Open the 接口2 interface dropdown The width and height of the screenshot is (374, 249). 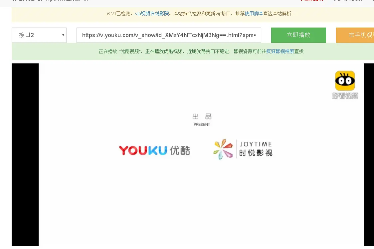[39, 35]
